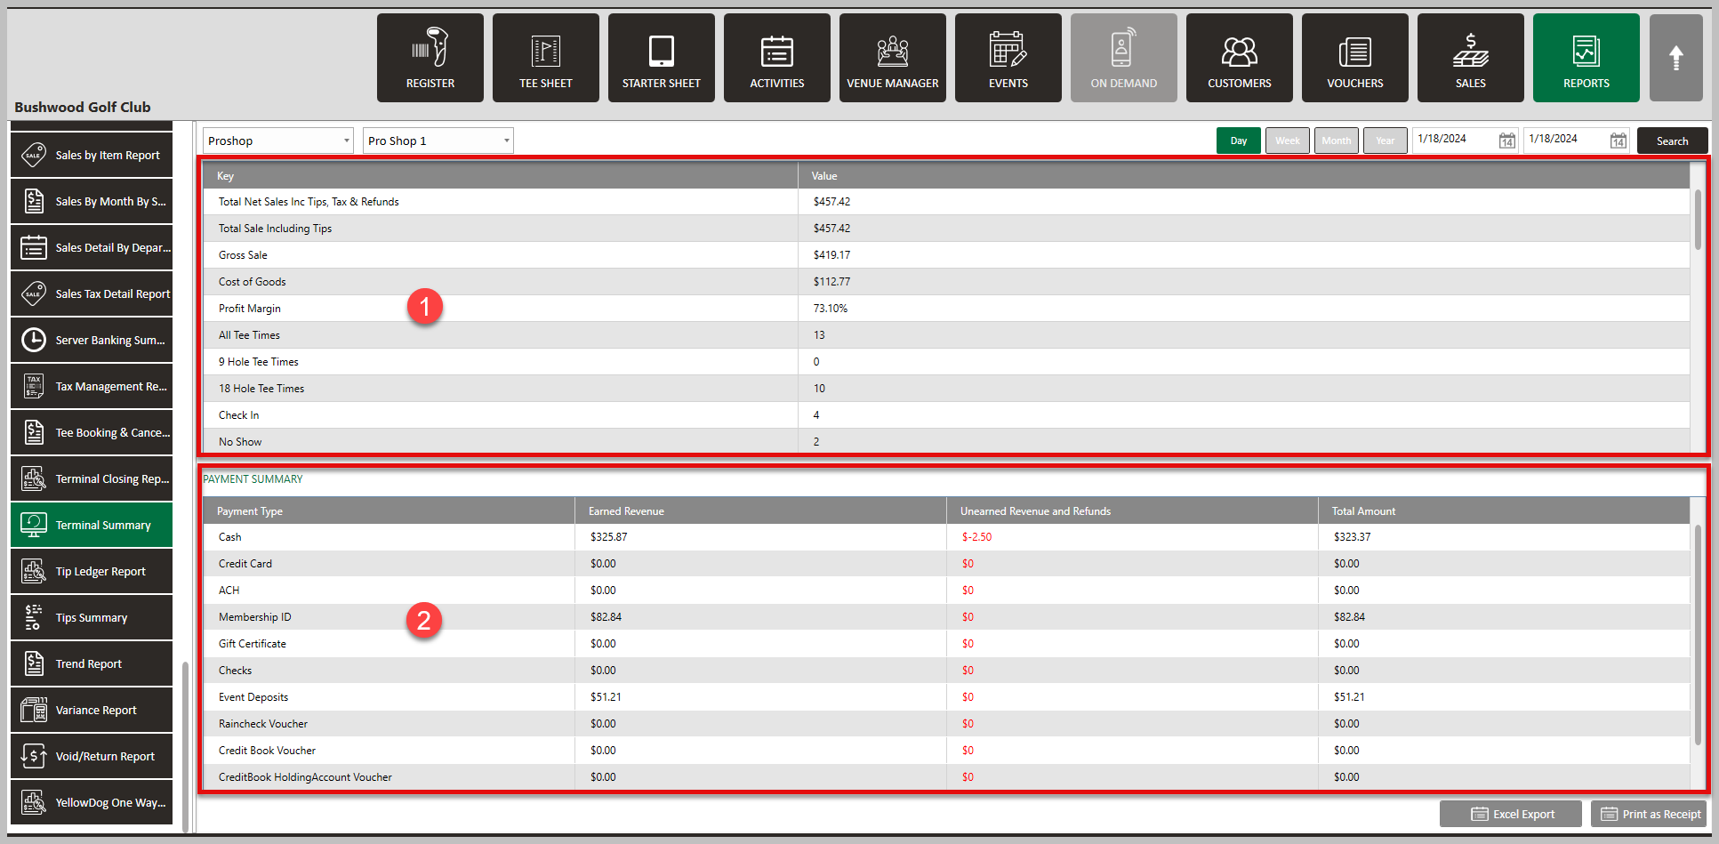Image resolution: width=1719 pixels, height=844 pixels.
Task: Open Sales Detail By Department report
Action: 92,247
